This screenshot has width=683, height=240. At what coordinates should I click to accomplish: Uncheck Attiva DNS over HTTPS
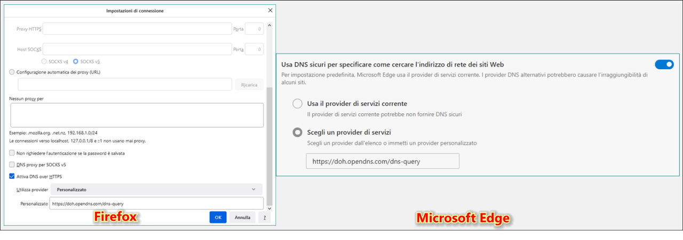pyautogui.click(x=12, y=177)
